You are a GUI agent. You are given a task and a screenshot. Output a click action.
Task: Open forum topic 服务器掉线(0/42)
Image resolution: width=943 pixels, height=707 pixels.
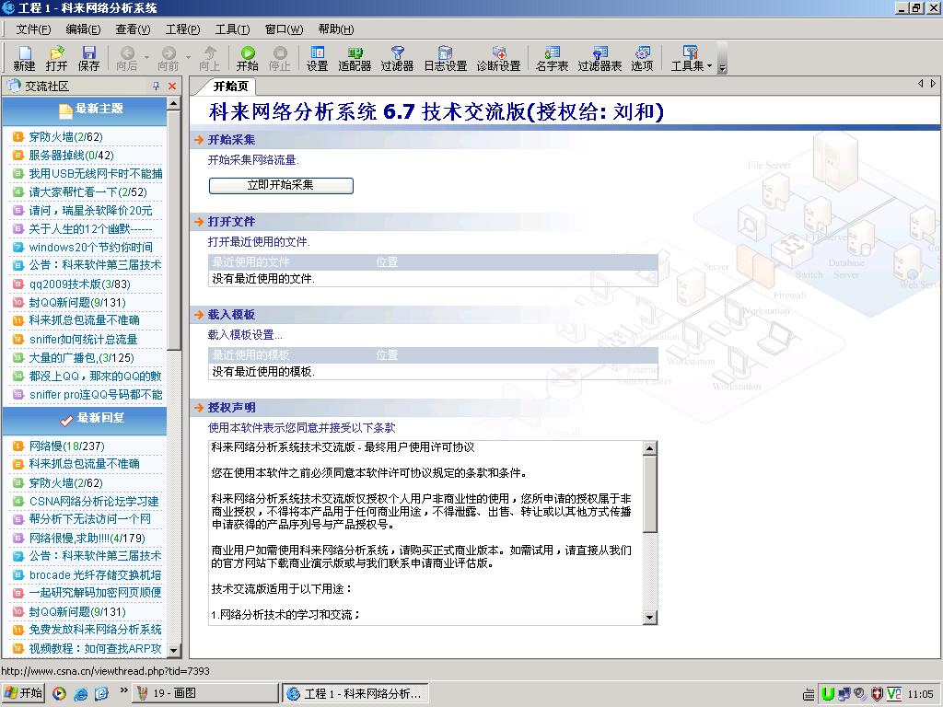pyautogui.click(x=72, y=155)
